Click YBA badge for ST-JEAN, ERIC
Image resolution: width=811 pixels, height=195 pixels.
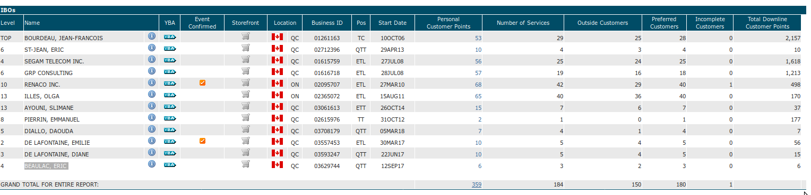170,49
